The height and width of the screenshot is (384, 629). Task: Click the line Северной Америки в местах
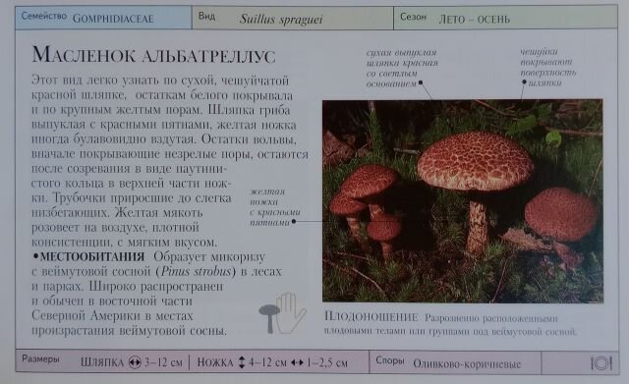(x=112, y=316)
